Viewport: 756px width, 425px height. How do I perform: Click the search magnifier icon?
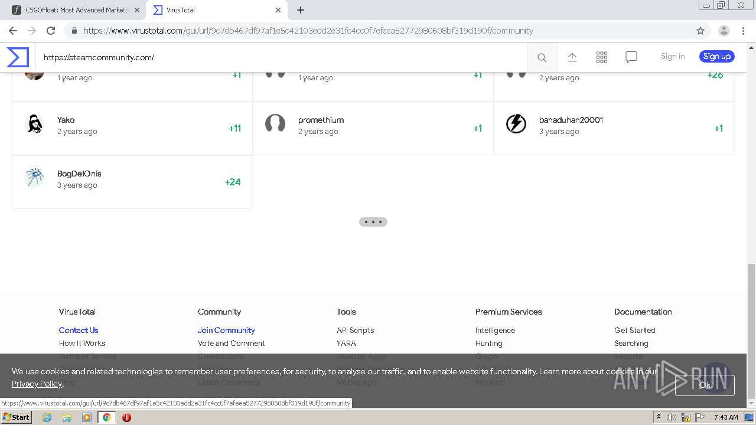click(542, 57)
